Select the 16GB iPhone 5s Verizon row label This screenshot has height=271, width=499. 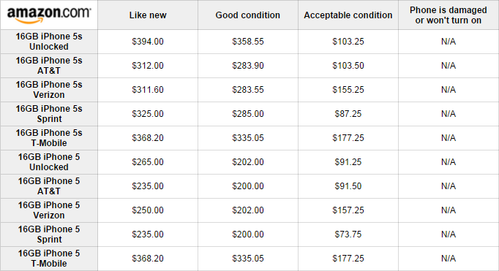coord(49,90)
